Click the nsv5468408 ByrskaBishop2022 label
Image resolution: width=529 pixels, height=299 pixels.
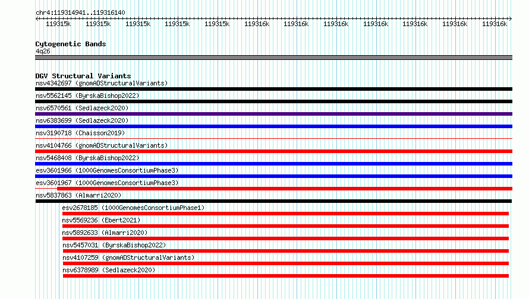click(x=87, y=158)
